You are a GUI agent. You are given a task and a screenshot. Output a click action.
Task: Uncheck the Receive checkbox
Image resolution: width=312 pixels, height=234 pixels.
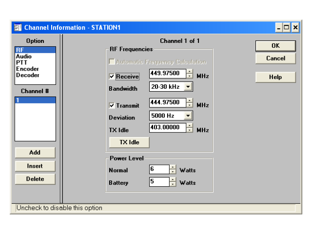click(x=112, y=77)
